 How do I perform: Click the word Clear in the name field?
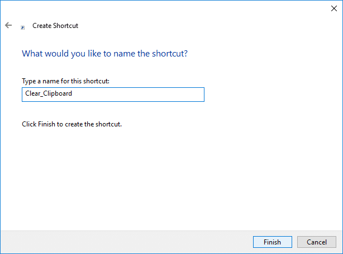pos(32,94)
